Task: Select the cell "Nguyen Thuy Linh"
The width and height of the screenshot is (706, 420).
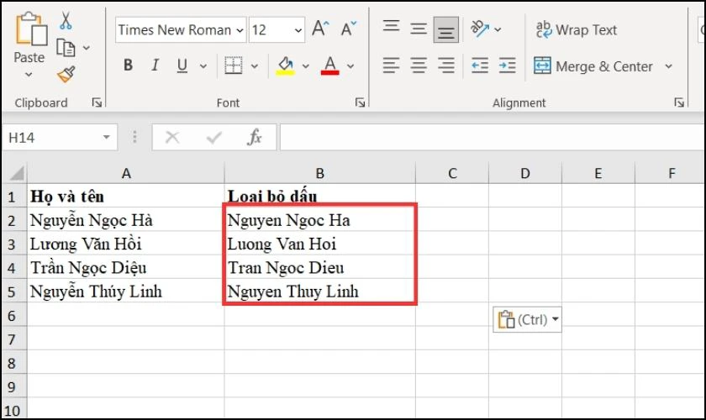Action: click(319, 291)
